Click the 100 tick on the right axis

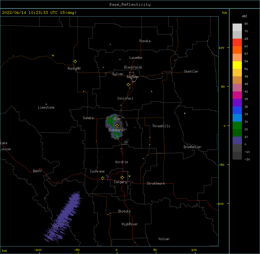click(x=221, y=48)
